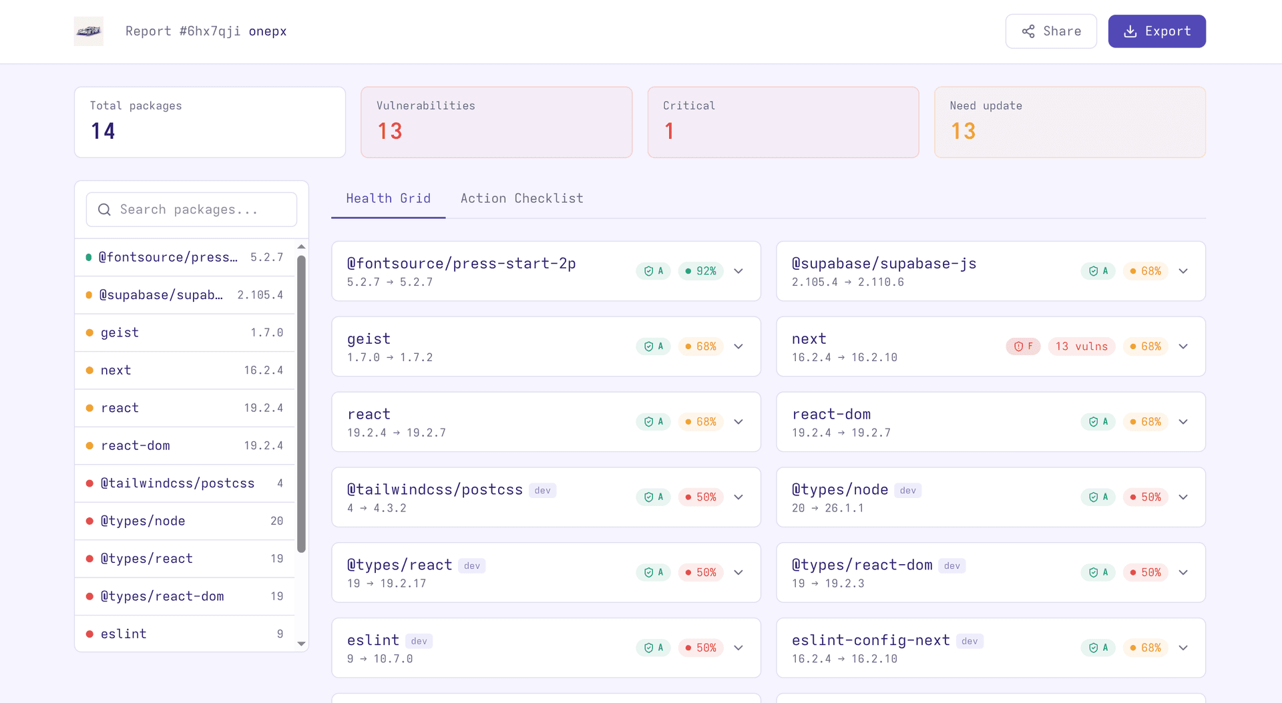Click the 68% badge on react-dom card
The image size is (1282, 703).
pos(1145,422)
